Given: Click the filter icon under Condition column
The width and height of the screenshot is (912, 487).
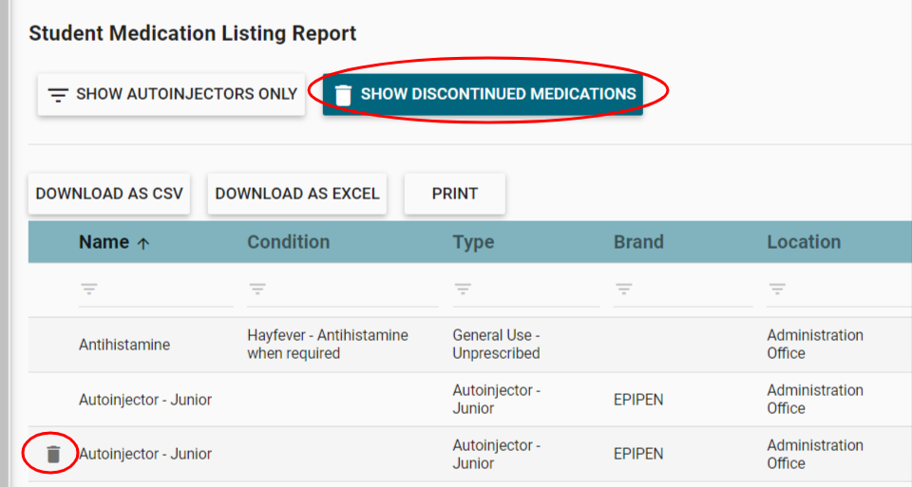Looking at the screenshot, I should [257, 289].
